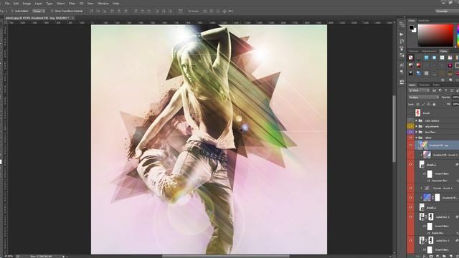This screenshot has height=258, width=459.
Task: Switch to the Channels tab
Action: coord(424,85)
